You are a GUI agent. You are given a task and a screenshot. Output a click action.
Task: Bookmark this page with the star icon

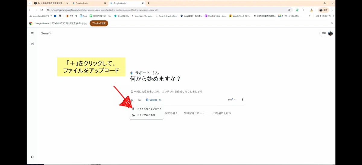tap(289, 10)
